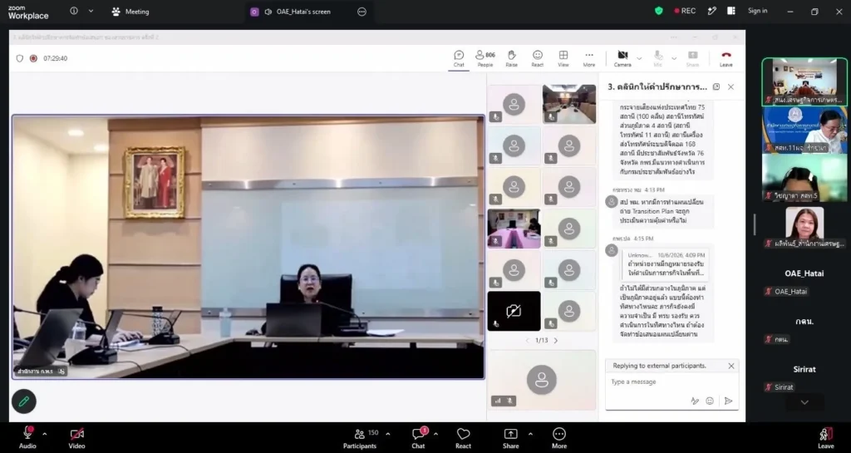
Task: Open the Zoom More menu in bottom bar
Action: coord(559,438)
